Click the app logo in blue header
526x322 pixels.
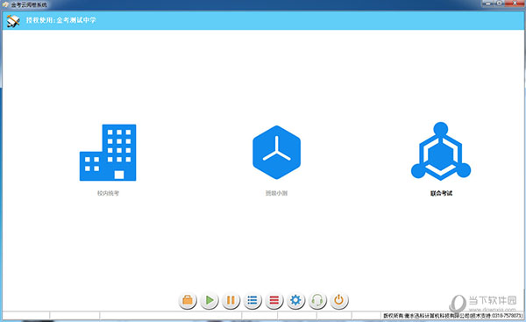(x=13, y=21)
